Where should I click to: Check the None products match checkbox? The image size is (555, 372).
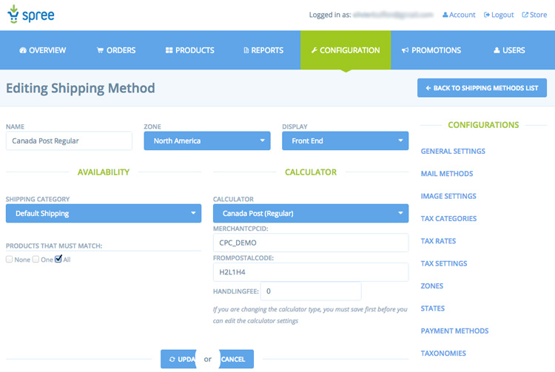[9, 259]
